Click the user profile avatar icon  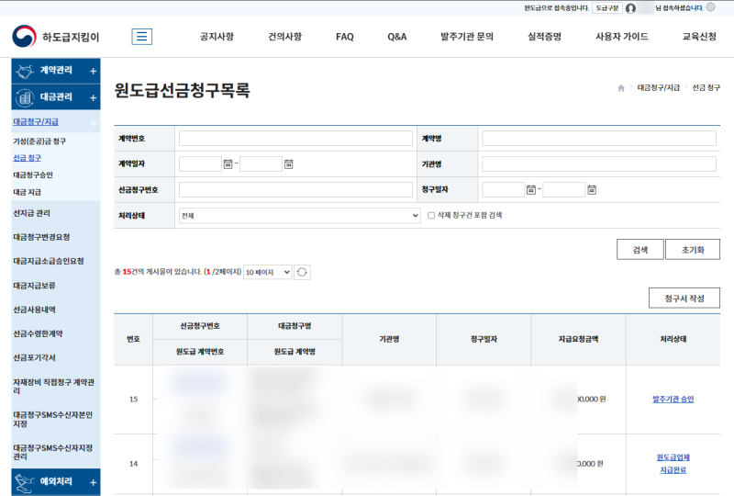[630, 8]
